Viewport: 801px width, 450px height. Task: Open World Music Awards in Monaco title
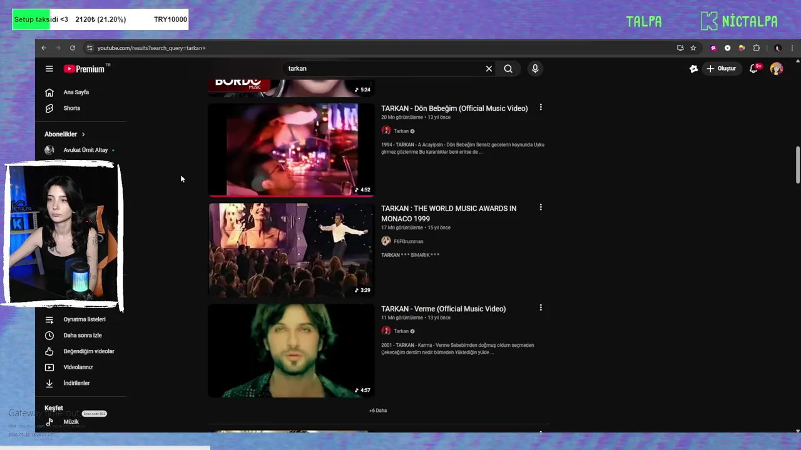449,214
